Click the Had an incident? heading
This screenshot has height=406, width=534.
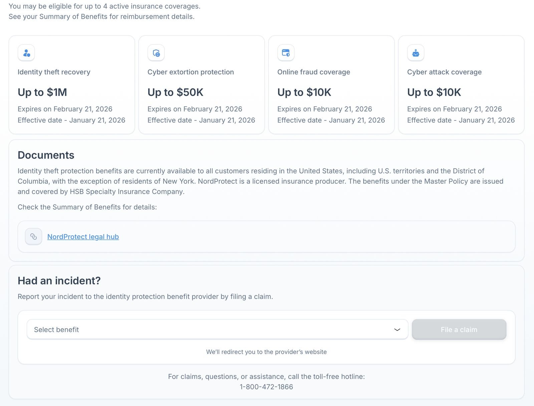pyautogui.click(x=59, y=280)
